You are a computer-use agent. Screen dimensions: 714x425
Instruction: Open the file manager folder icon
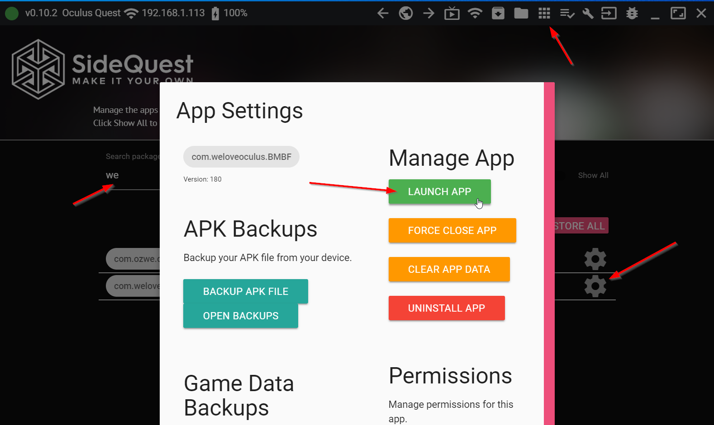(x=521, y=13)
